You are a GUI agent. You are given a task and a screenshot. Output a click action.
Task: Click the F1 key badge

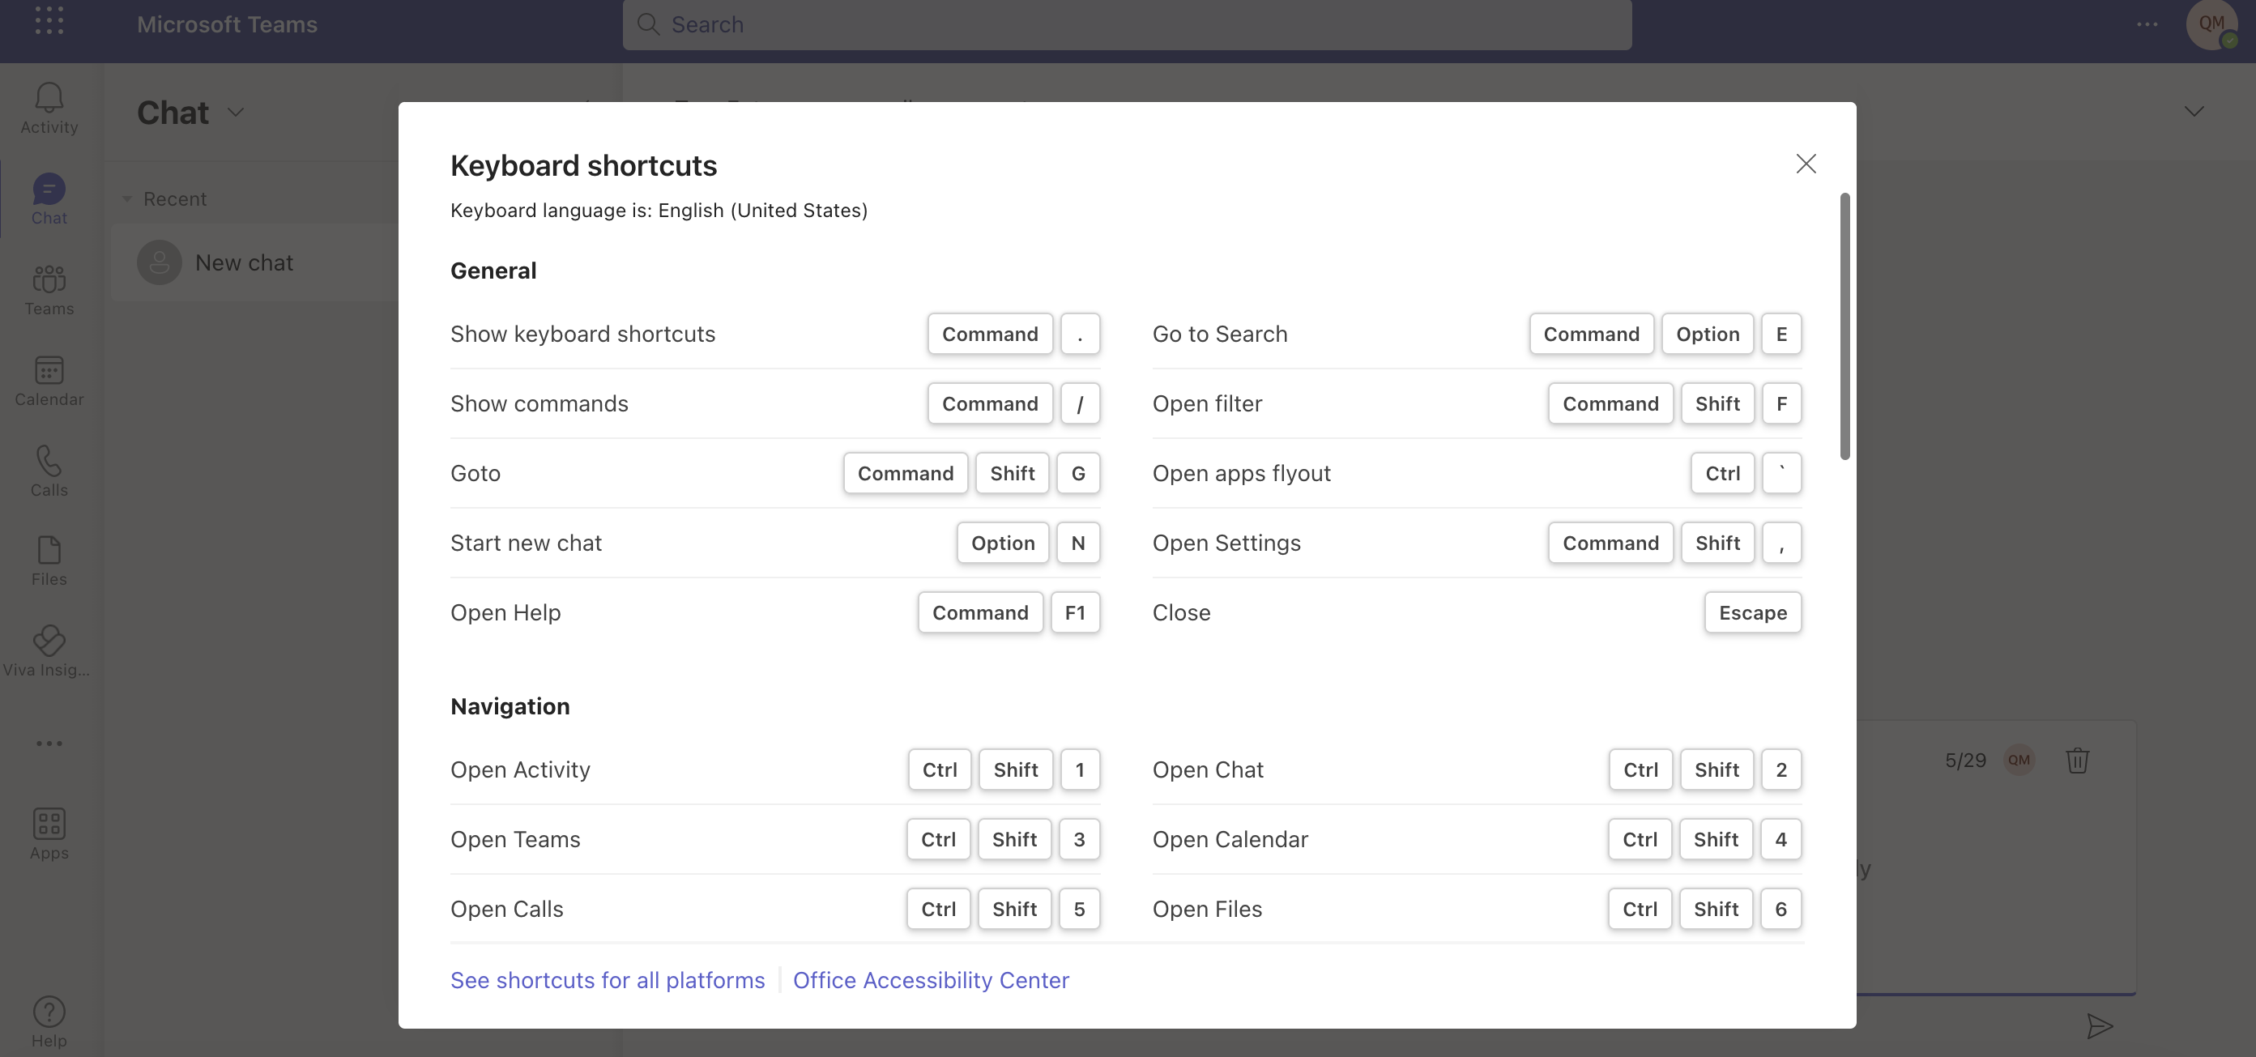pos(1075,612)
